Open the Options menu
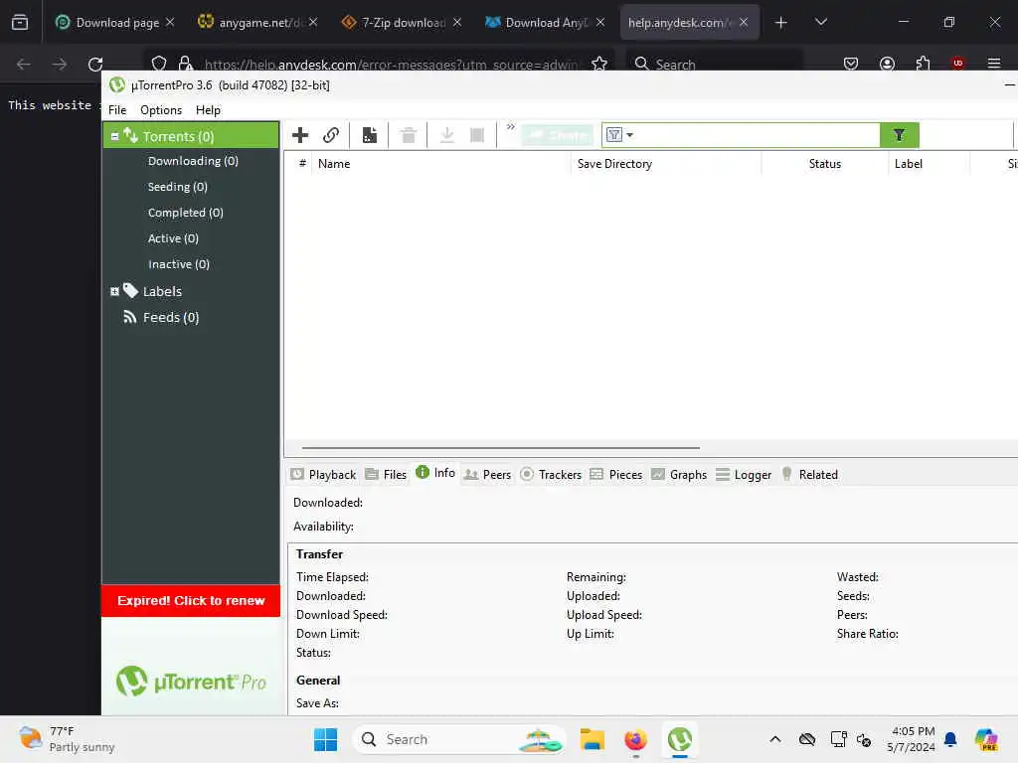This screenshot has width=1018, height=763. pos(161,110)
